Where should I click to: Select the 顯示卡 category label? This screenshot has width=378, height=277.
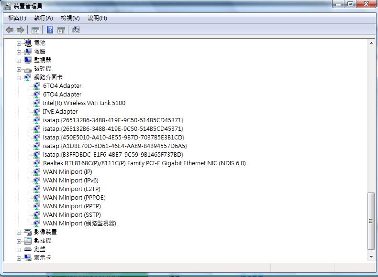tap(43, 257)
